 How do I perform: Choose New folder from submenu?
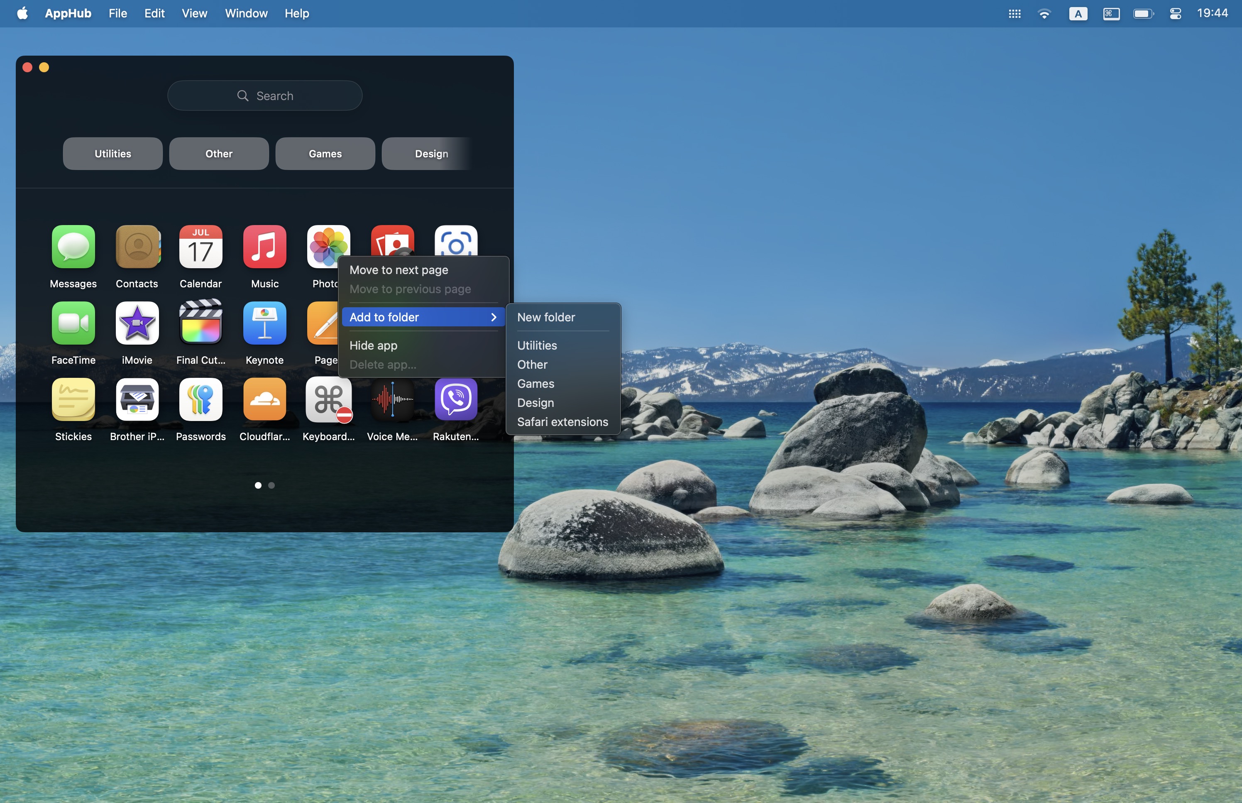546,317
